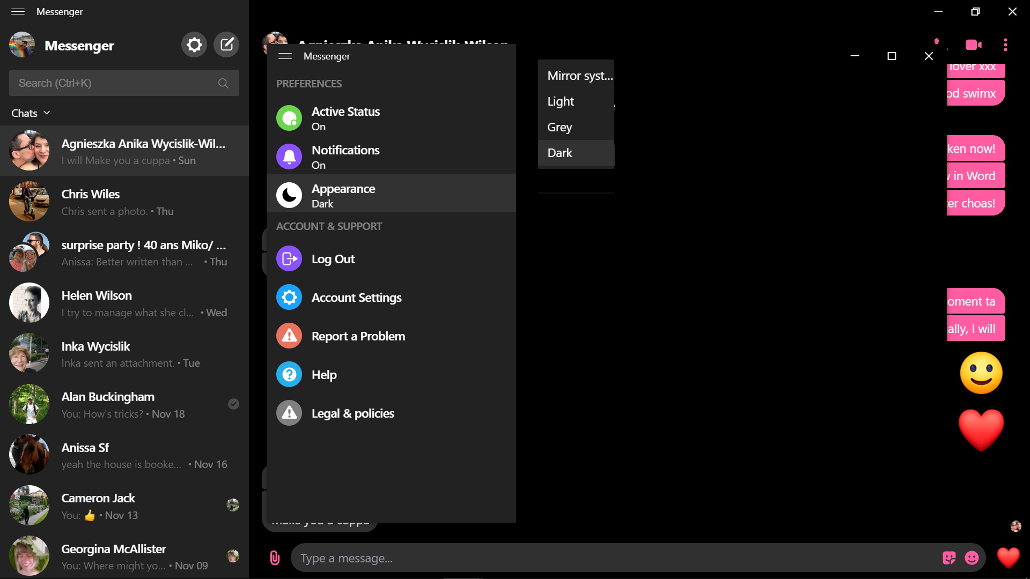1030x579 pixels.
Task: Select Light appearance option
Action: 560,101
